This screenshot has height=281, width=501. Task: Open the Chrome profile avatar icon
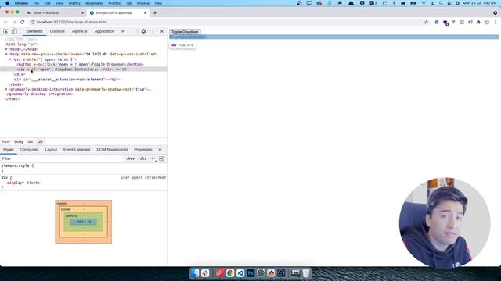click(x=487, y=22)
